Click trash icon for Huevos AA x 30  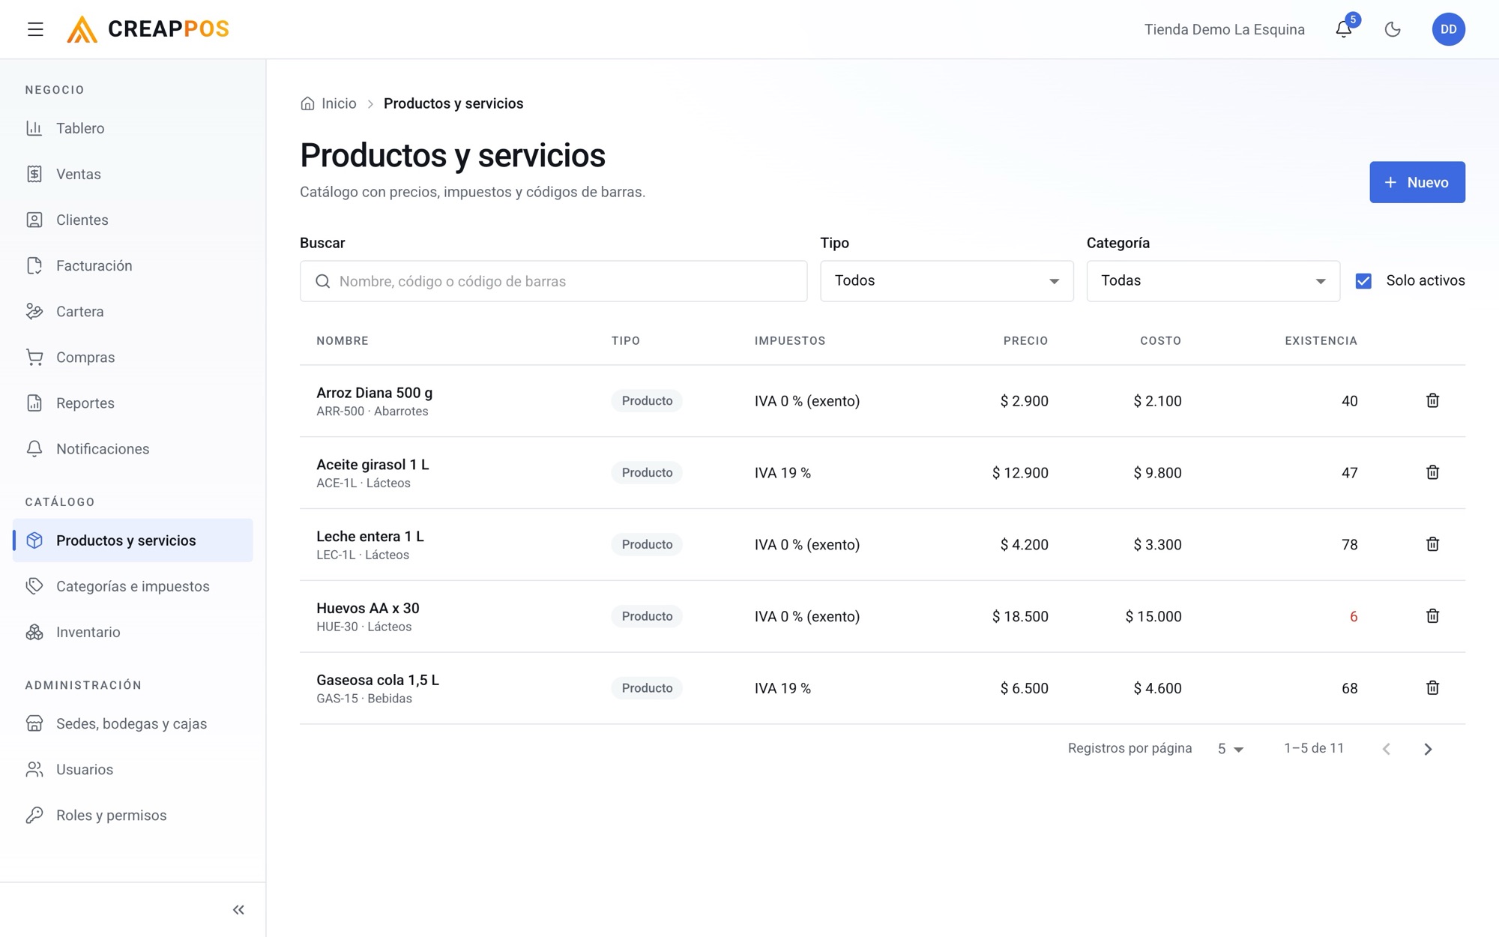[x=1432, y=616]
